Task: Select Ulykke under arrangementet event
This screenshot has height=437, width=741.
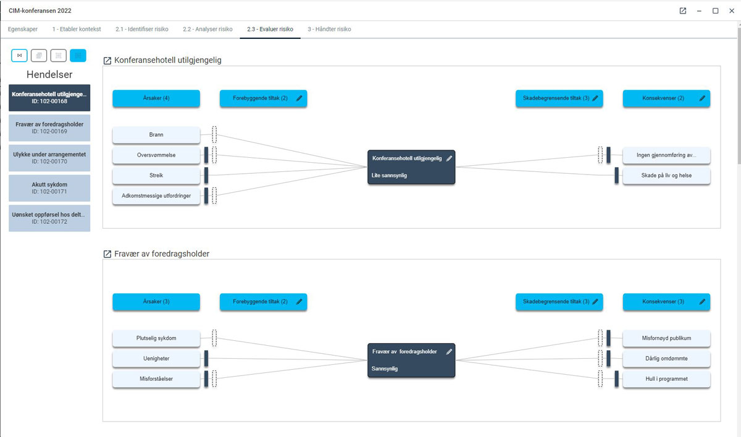Action: [49, 158]
